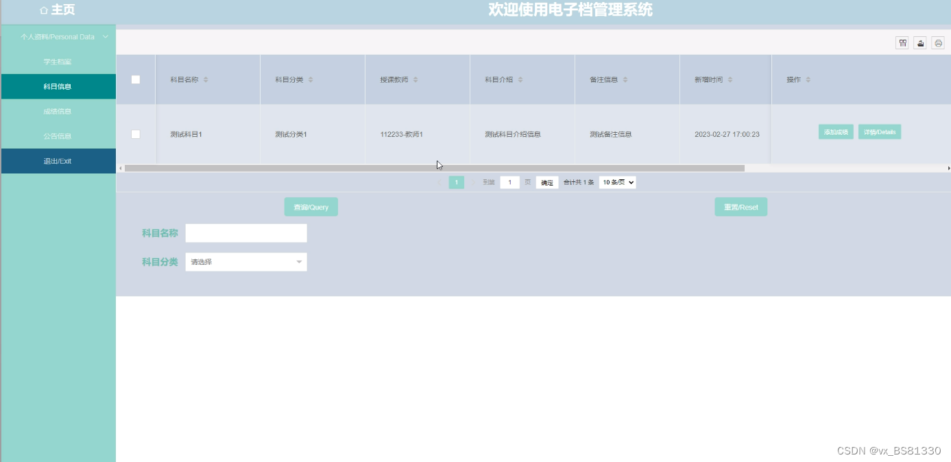Click 退出/Exit in the sidebar
The width and height of the screenshot is (951, 462).
[x=58, y=161]
